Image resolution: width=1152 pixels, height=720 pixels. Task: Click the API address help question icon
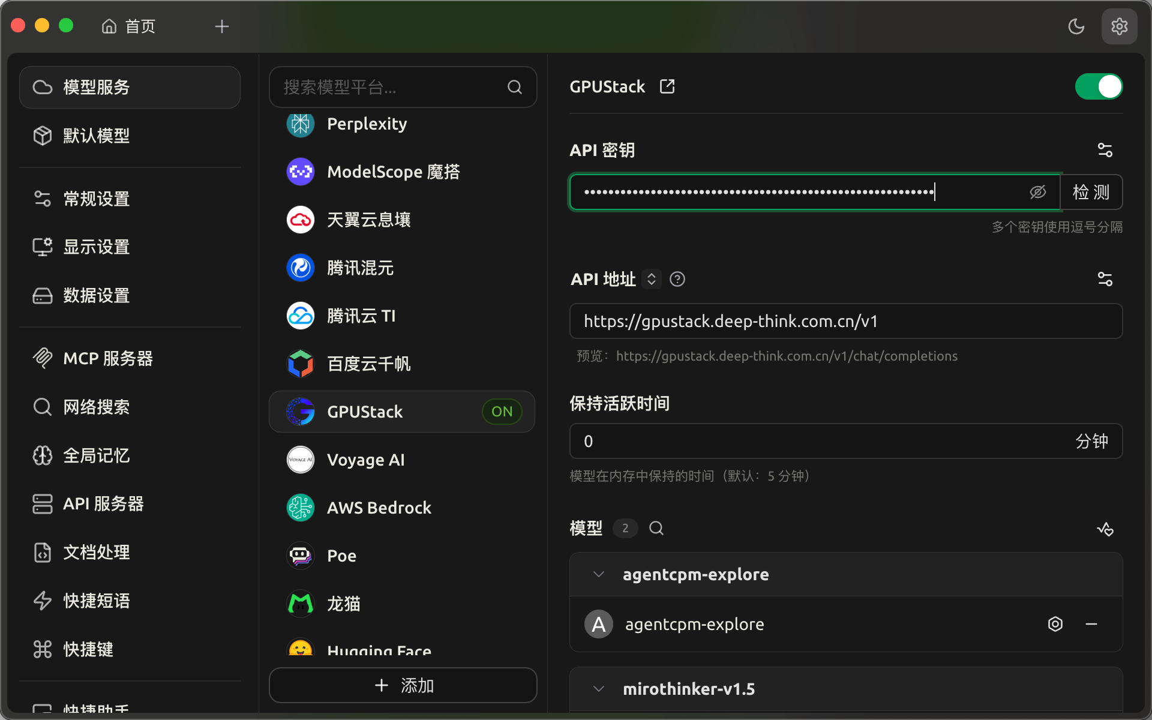(x=677, y=280)
